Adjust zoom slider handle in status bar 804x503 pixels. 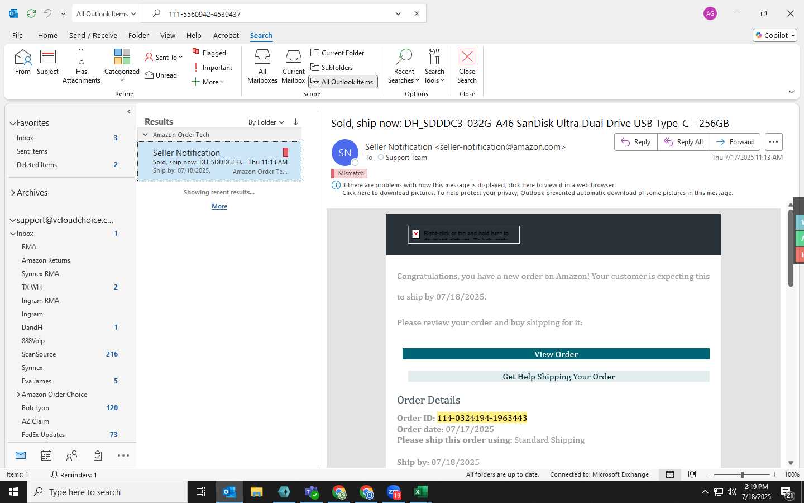coord(742,474)
